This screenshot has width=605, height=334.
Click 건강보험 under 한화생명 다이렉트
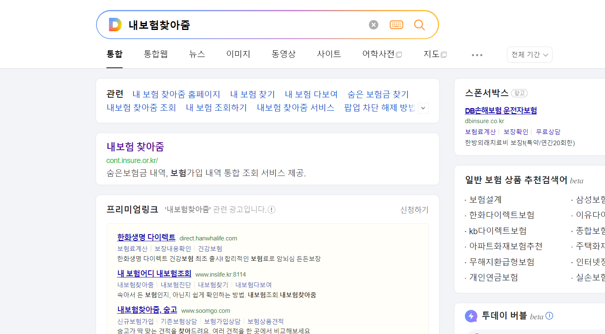(x=210, y=249)
